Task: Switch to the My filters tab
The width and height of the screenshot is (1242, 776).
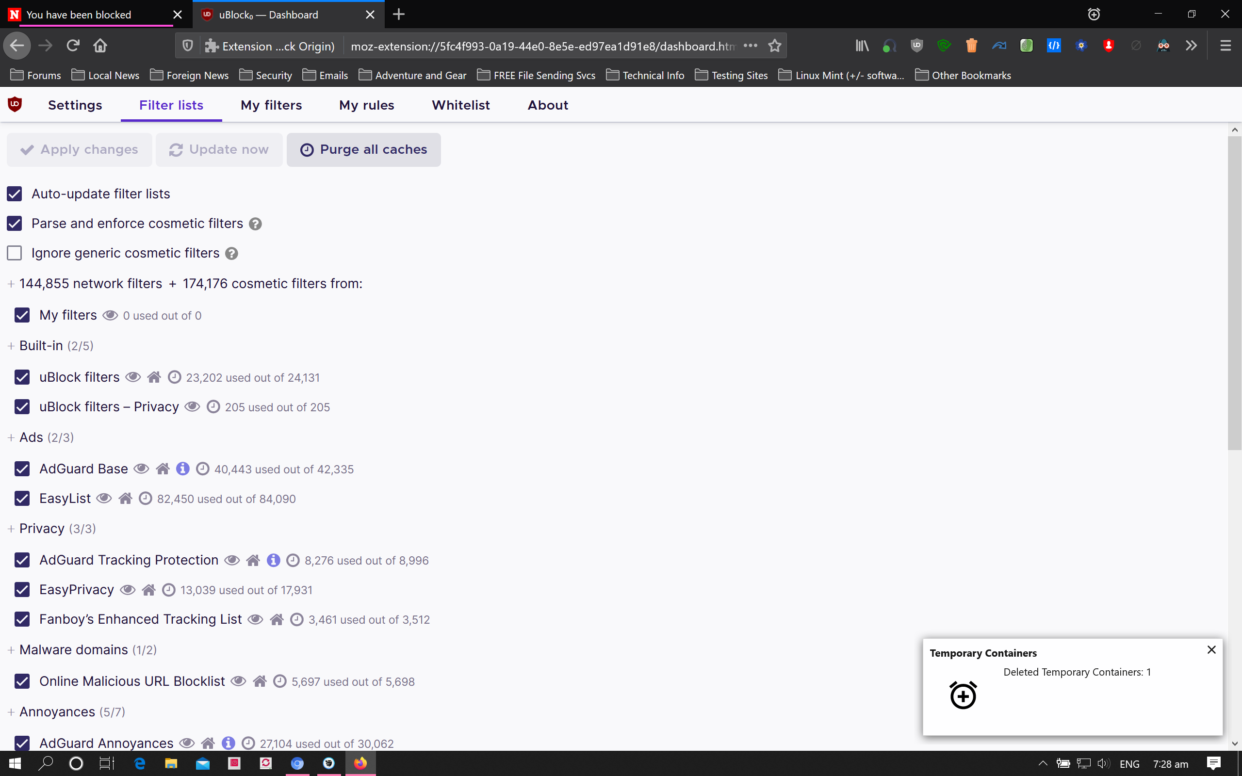Action: tap(271, 105)
